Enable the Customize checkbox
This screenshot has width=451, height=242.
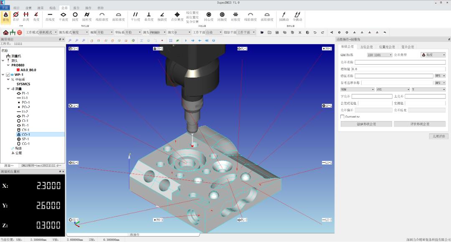pyautogui.click(x=343, y=117)
